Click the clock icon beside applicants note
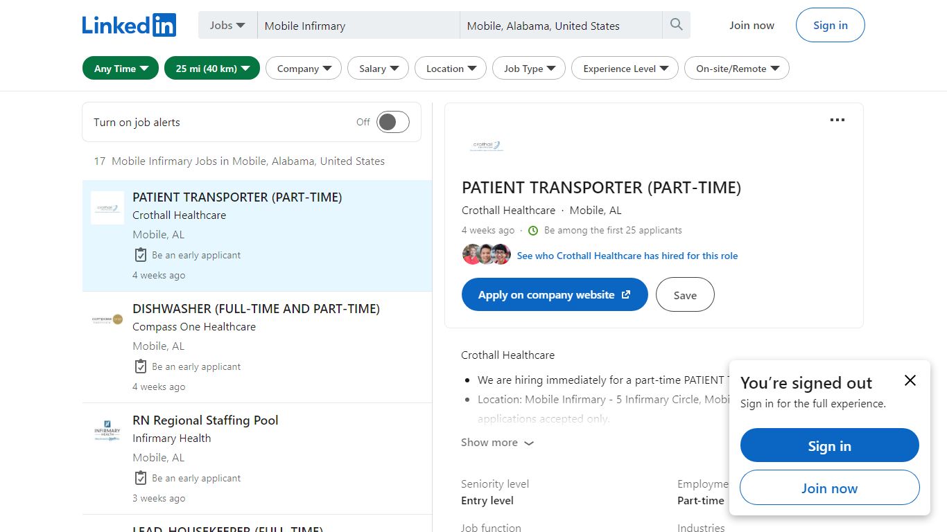947x532 pixels. coord(533,231)
